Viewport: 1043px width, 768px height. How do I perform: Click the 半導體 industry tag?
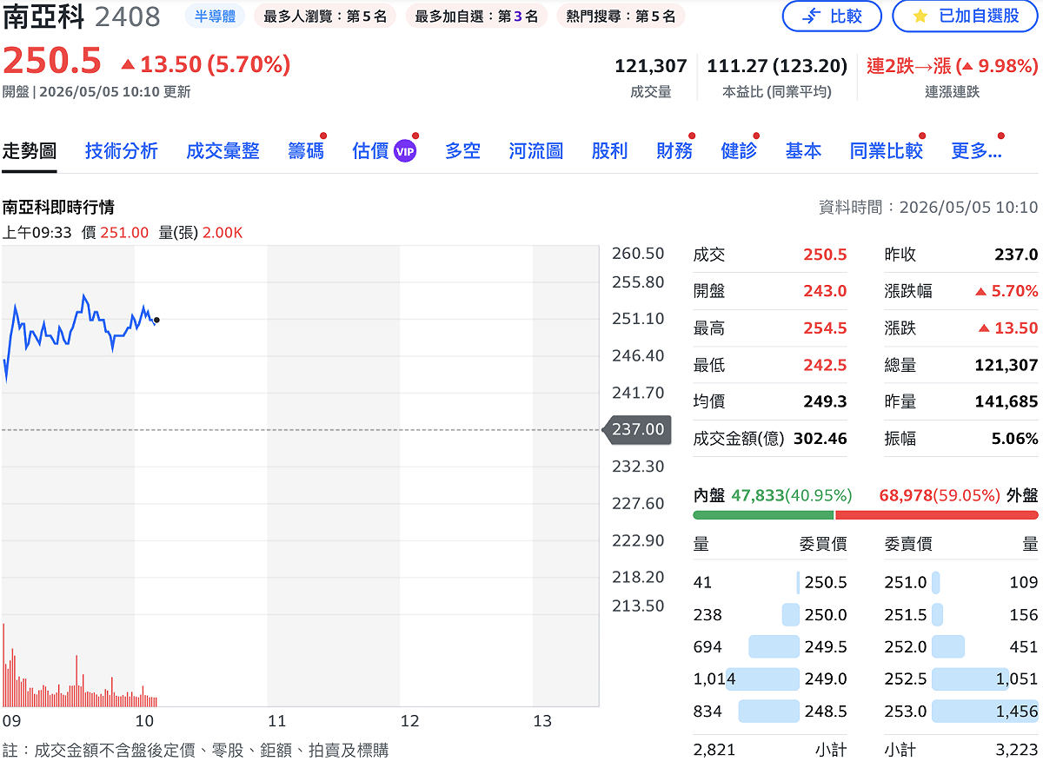[215, 16]
